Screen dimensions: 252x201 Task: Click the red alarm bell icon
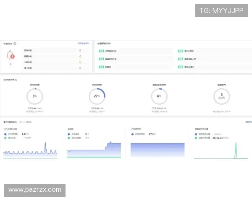10,55
